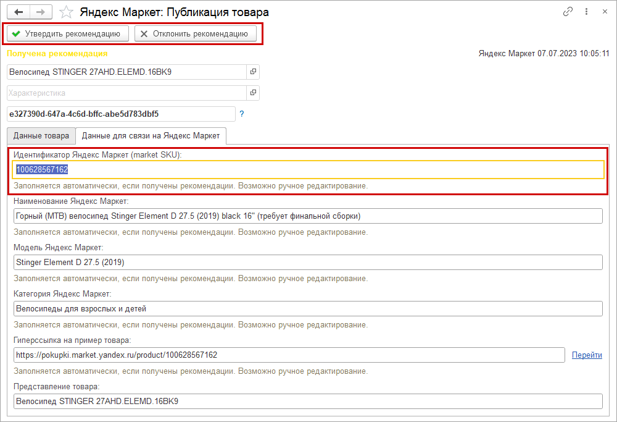Click the empty Характеристика field
The image size is (617, 422).
coord(126,93)
